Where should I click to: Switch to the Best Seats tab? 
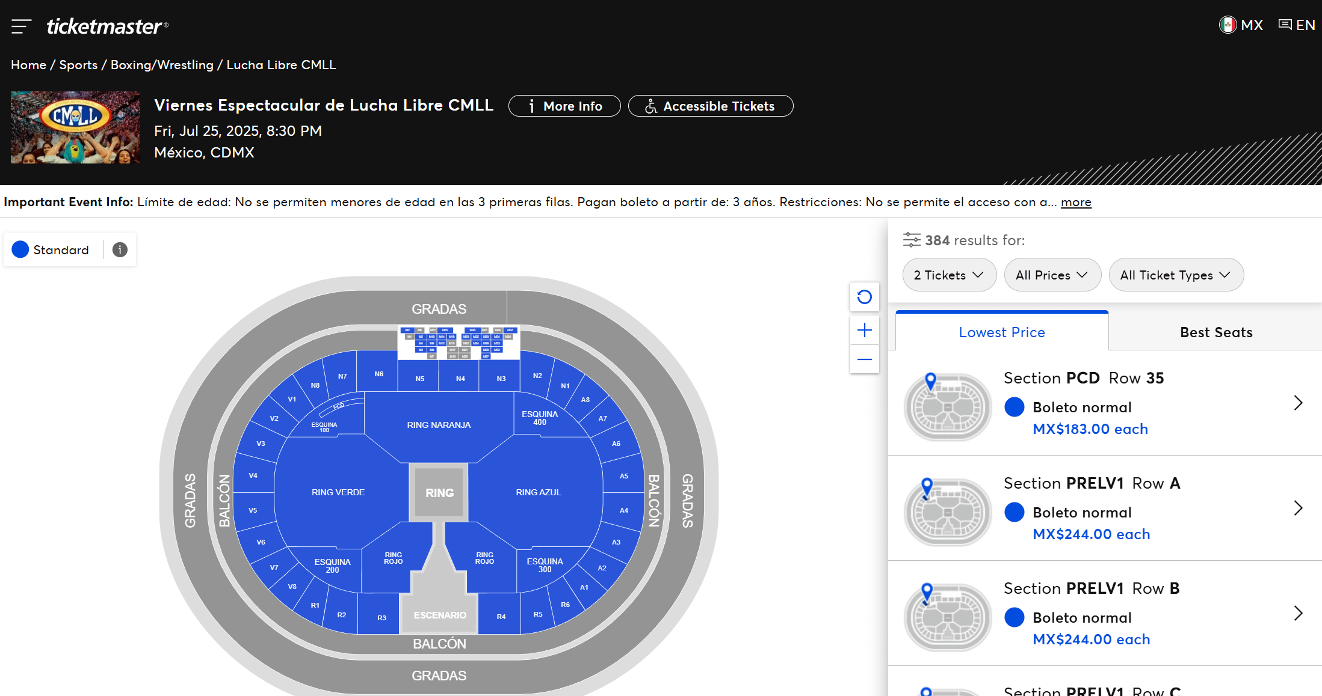[x=1215, y=332]
